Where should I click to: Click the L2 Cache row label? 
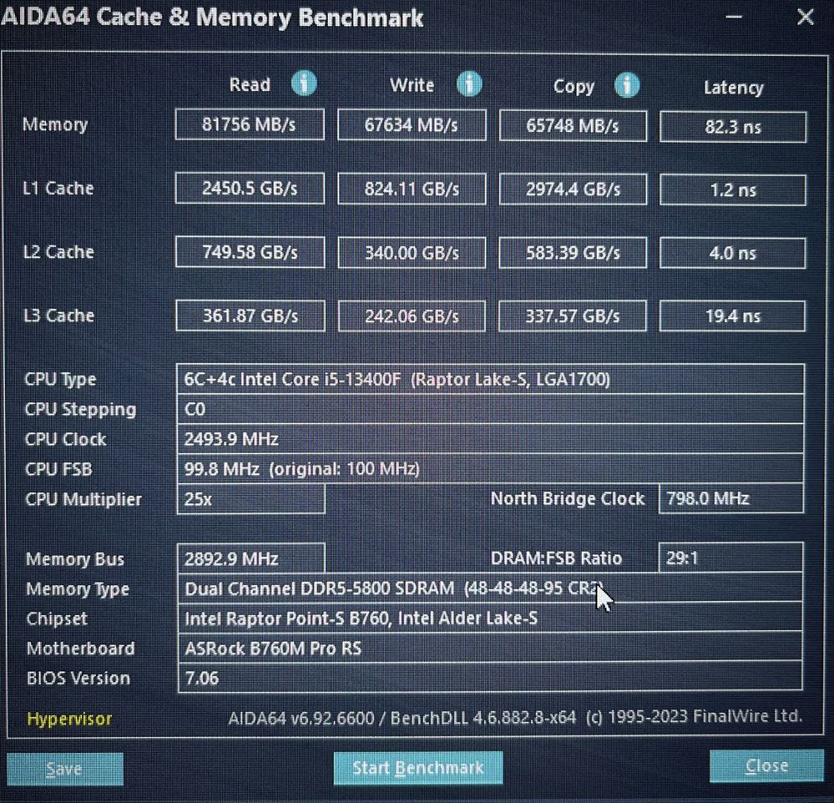[x=58, y=252]
